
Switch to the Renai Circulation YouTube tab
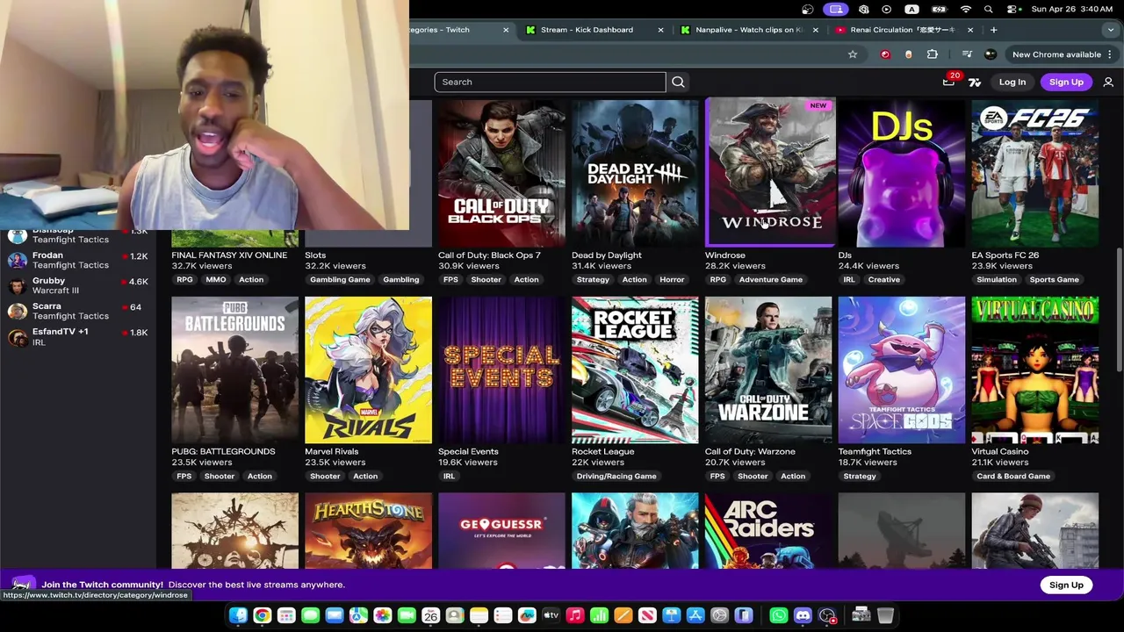coord(903,30)
